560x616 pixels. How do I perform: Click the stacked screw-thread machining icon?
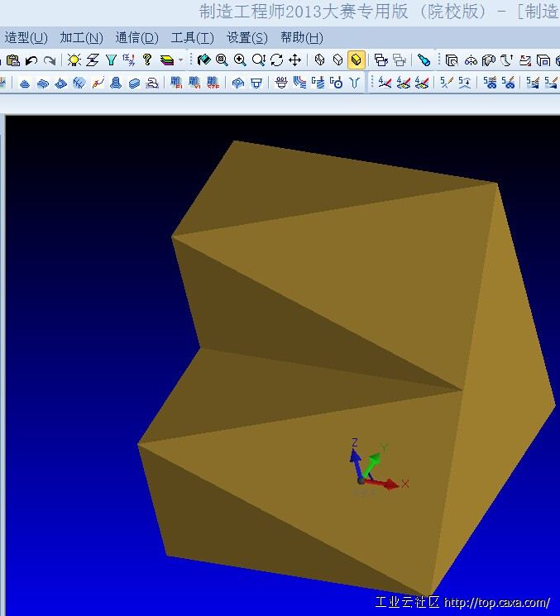116,83
